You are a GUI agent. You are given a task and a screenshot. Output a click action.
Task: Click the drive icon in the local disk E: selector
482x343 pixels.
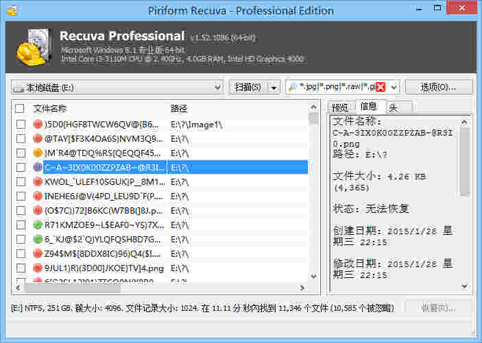pos(19,88)
